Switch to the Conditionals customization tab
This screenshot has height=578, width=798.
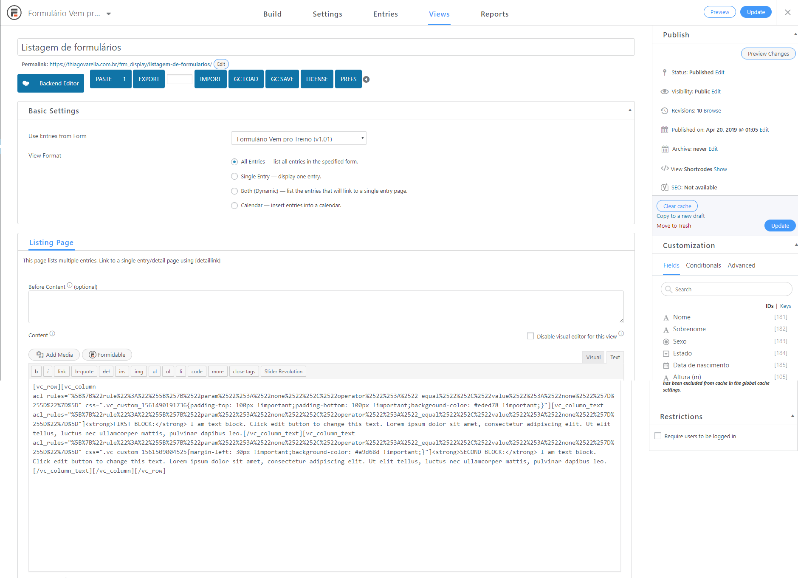tap(703, 265)
